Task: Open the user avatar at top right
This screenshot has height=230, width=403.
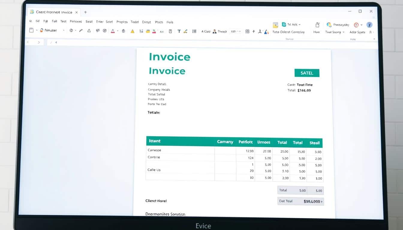Action: [369, 25]
